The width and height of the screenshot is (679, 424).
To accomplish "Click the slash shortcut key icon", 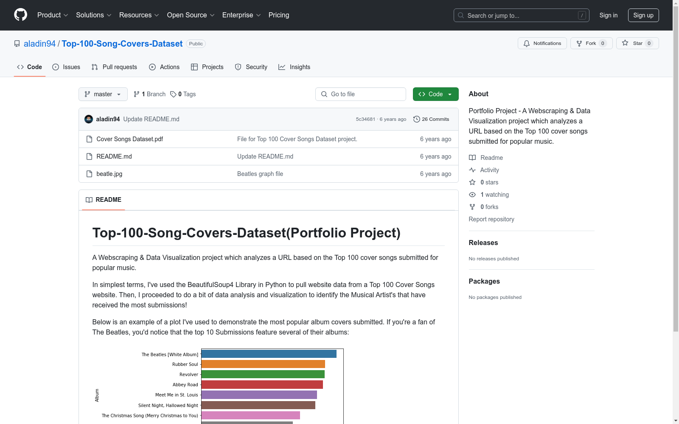I will point(582,15).
